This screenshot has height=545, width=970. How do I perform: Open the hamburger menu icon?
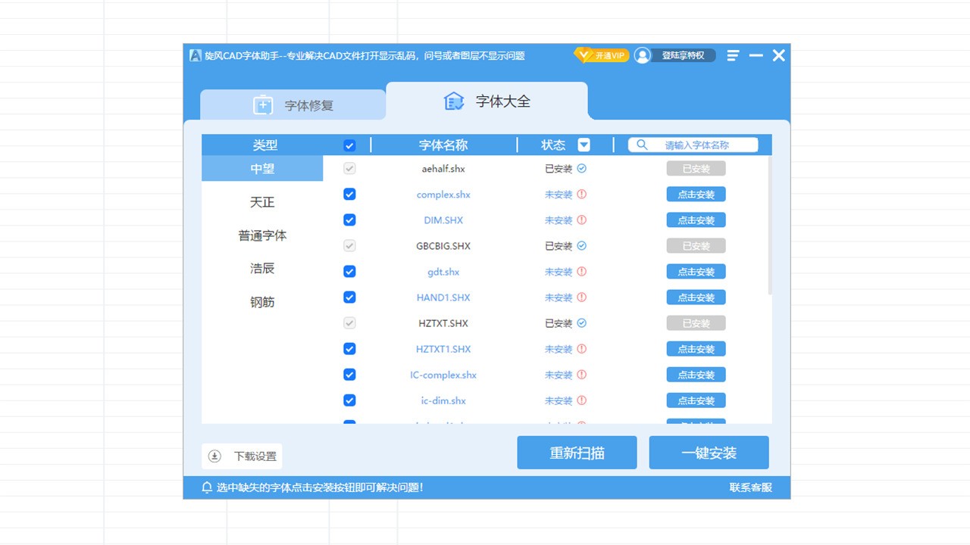click(733, 55)
